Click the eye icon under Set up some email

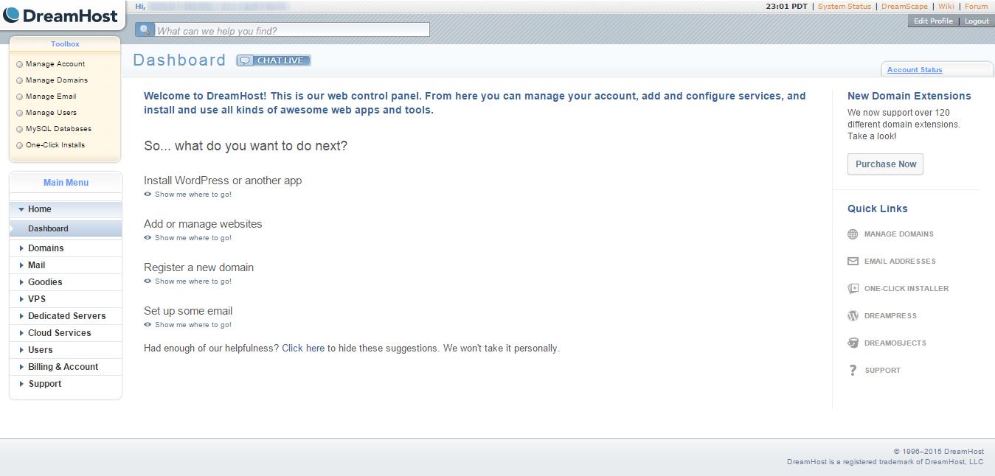point(148,325)
